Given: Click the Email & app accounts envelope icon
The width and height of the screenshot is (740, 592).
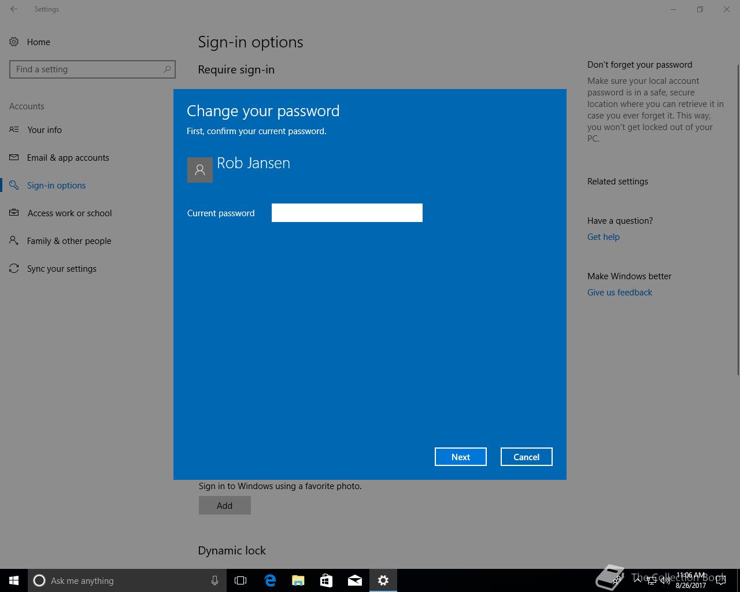Looking at the screenshot, I should (14, 157).
